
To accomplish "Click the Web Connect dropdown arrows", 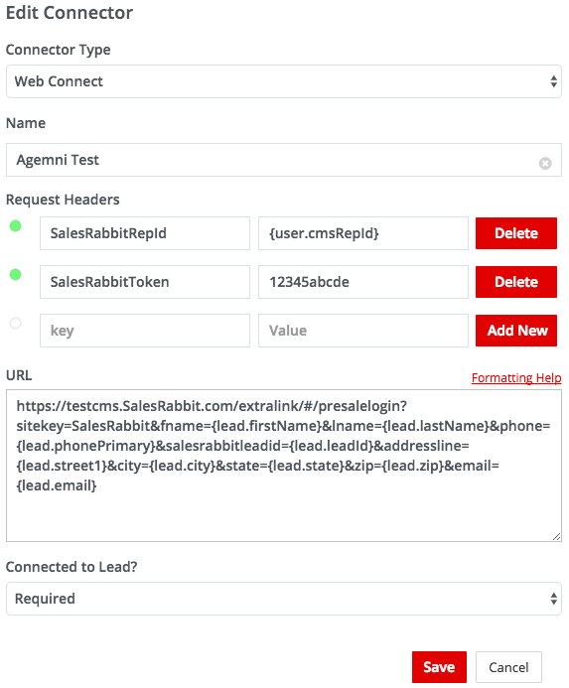I will pyautogui.click(x=554, y=81).
